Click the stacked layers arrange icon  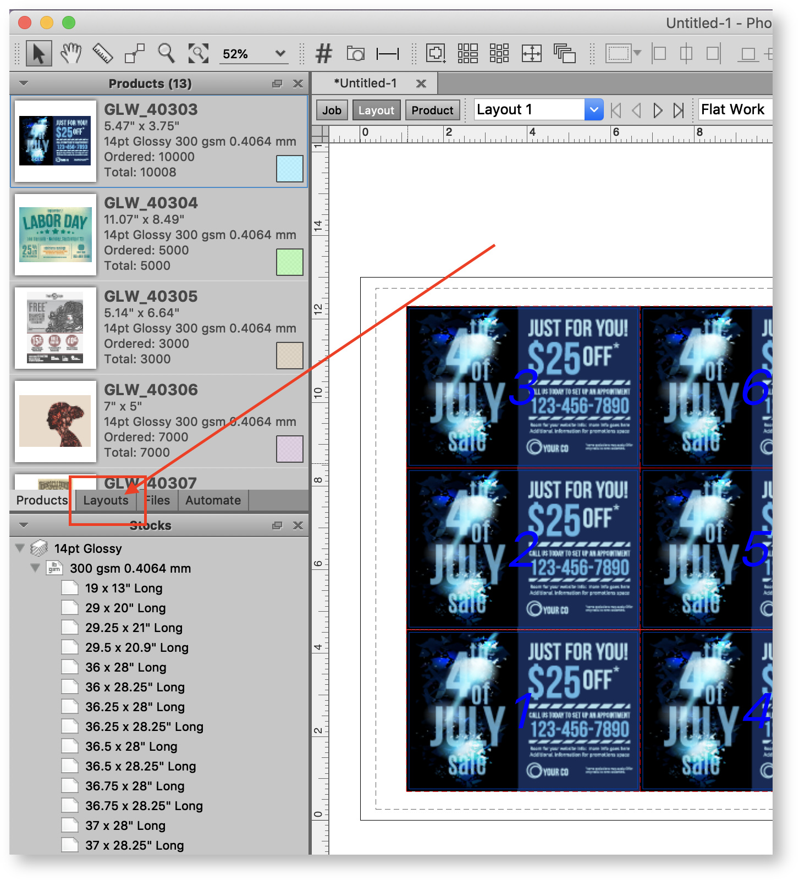pyautogui.click(x=564, y=53)
